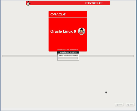Click the dialog's small progress bar
Image resolution: width=137 pixels, height=111 pixels.
coord(68,58)
